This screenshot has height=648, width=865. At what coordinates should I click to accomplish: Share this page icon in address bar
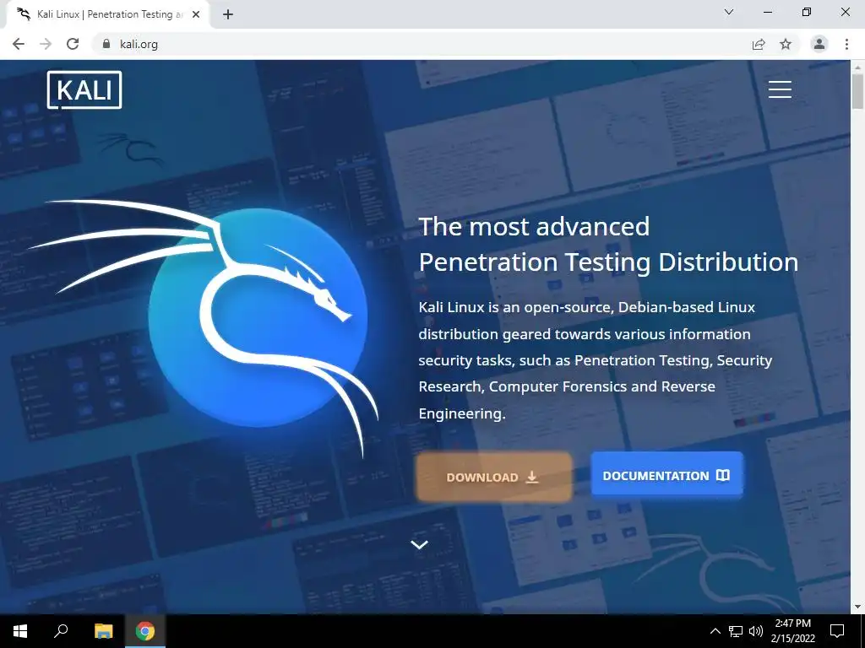[x=759, y=44]
